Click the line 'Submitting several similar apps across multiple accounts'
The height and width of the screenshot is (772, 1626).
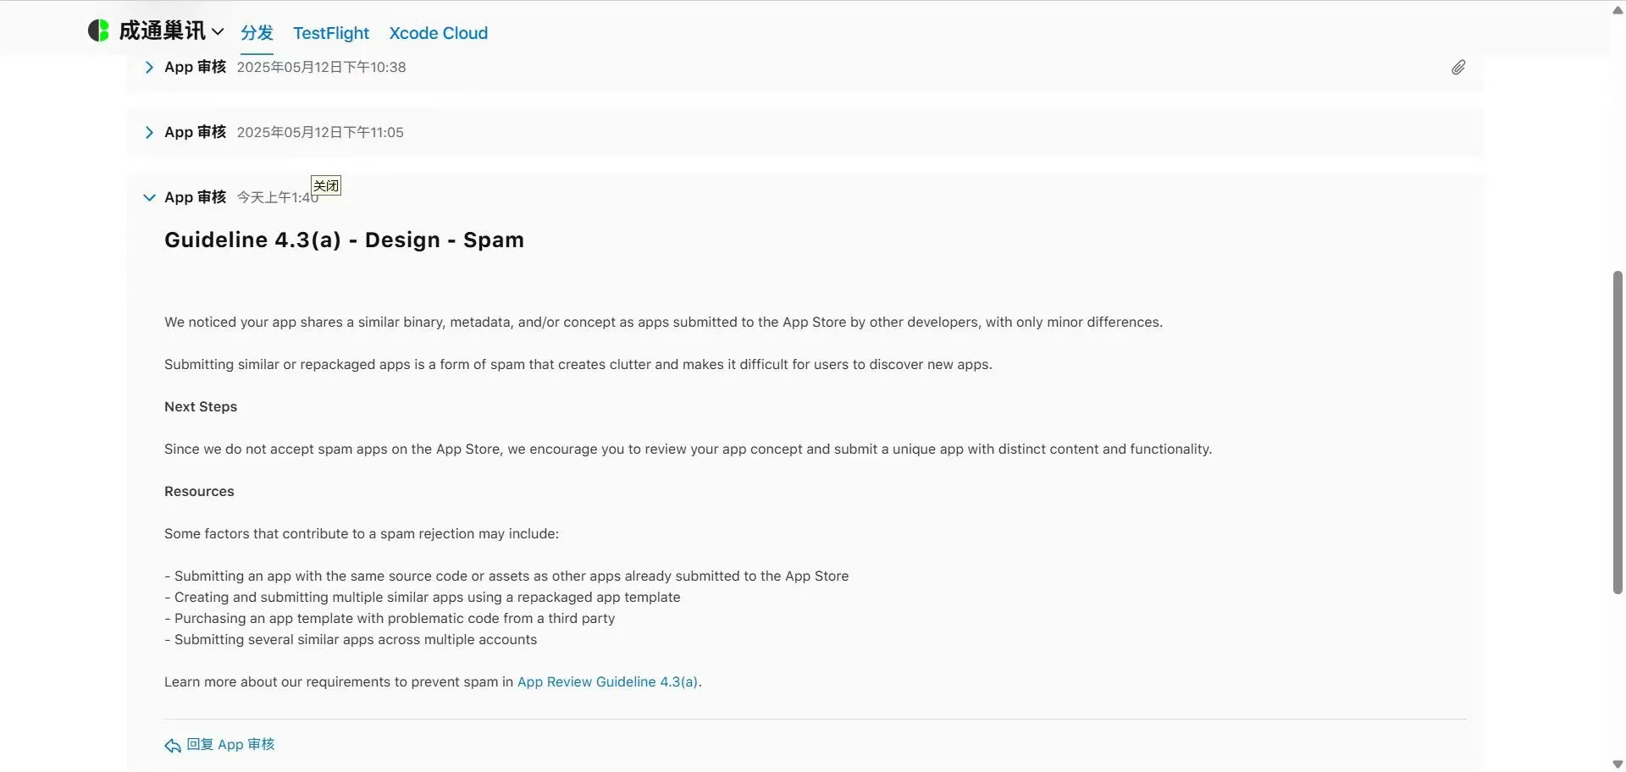351,640
